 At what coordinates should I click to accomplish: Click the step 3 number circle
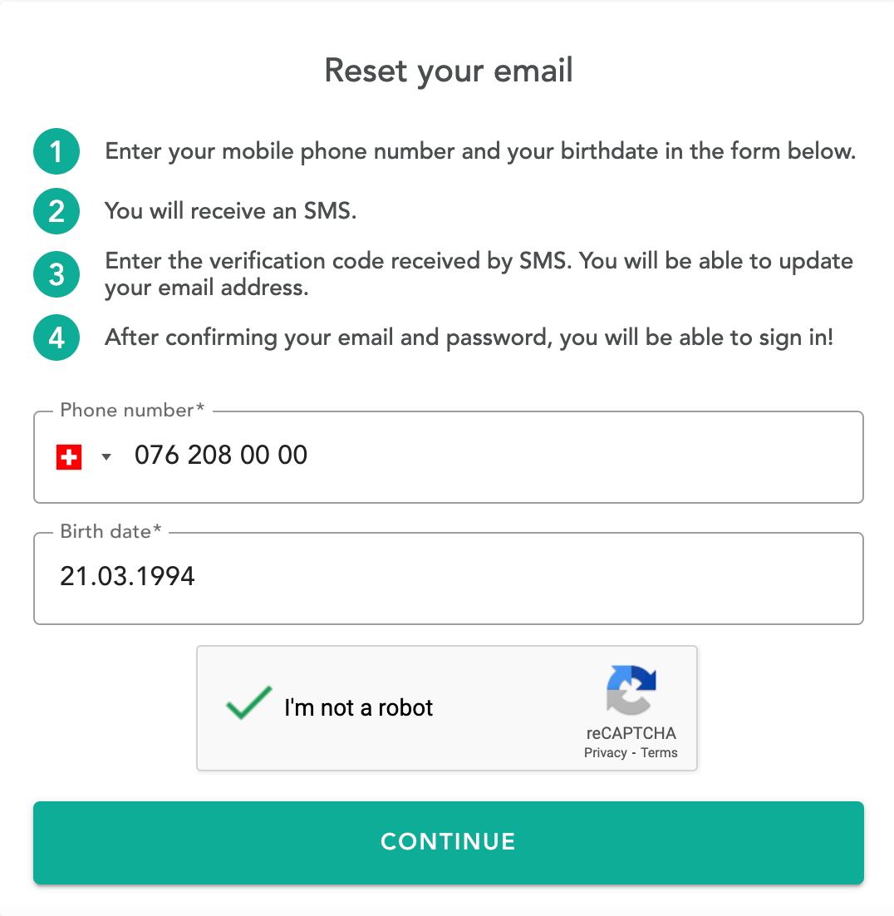click(x=56, y=274)
